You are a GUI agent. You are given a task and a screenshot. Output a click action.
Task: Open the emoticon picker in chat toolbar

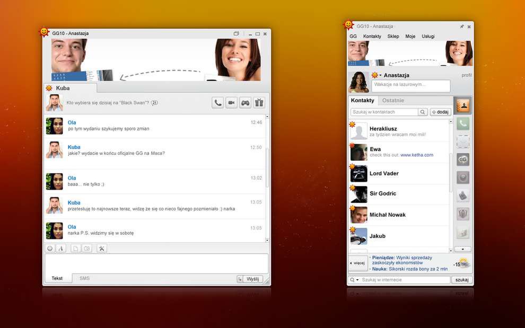50,249
